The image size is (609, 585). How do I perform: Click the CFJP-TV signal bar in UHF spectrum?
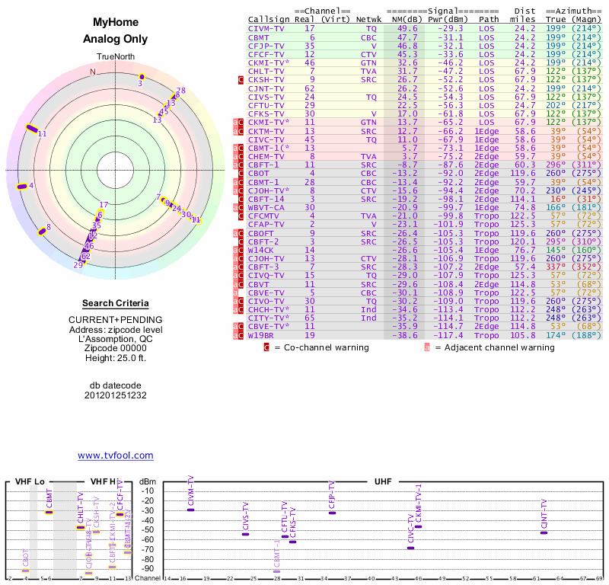click(331, 513)
